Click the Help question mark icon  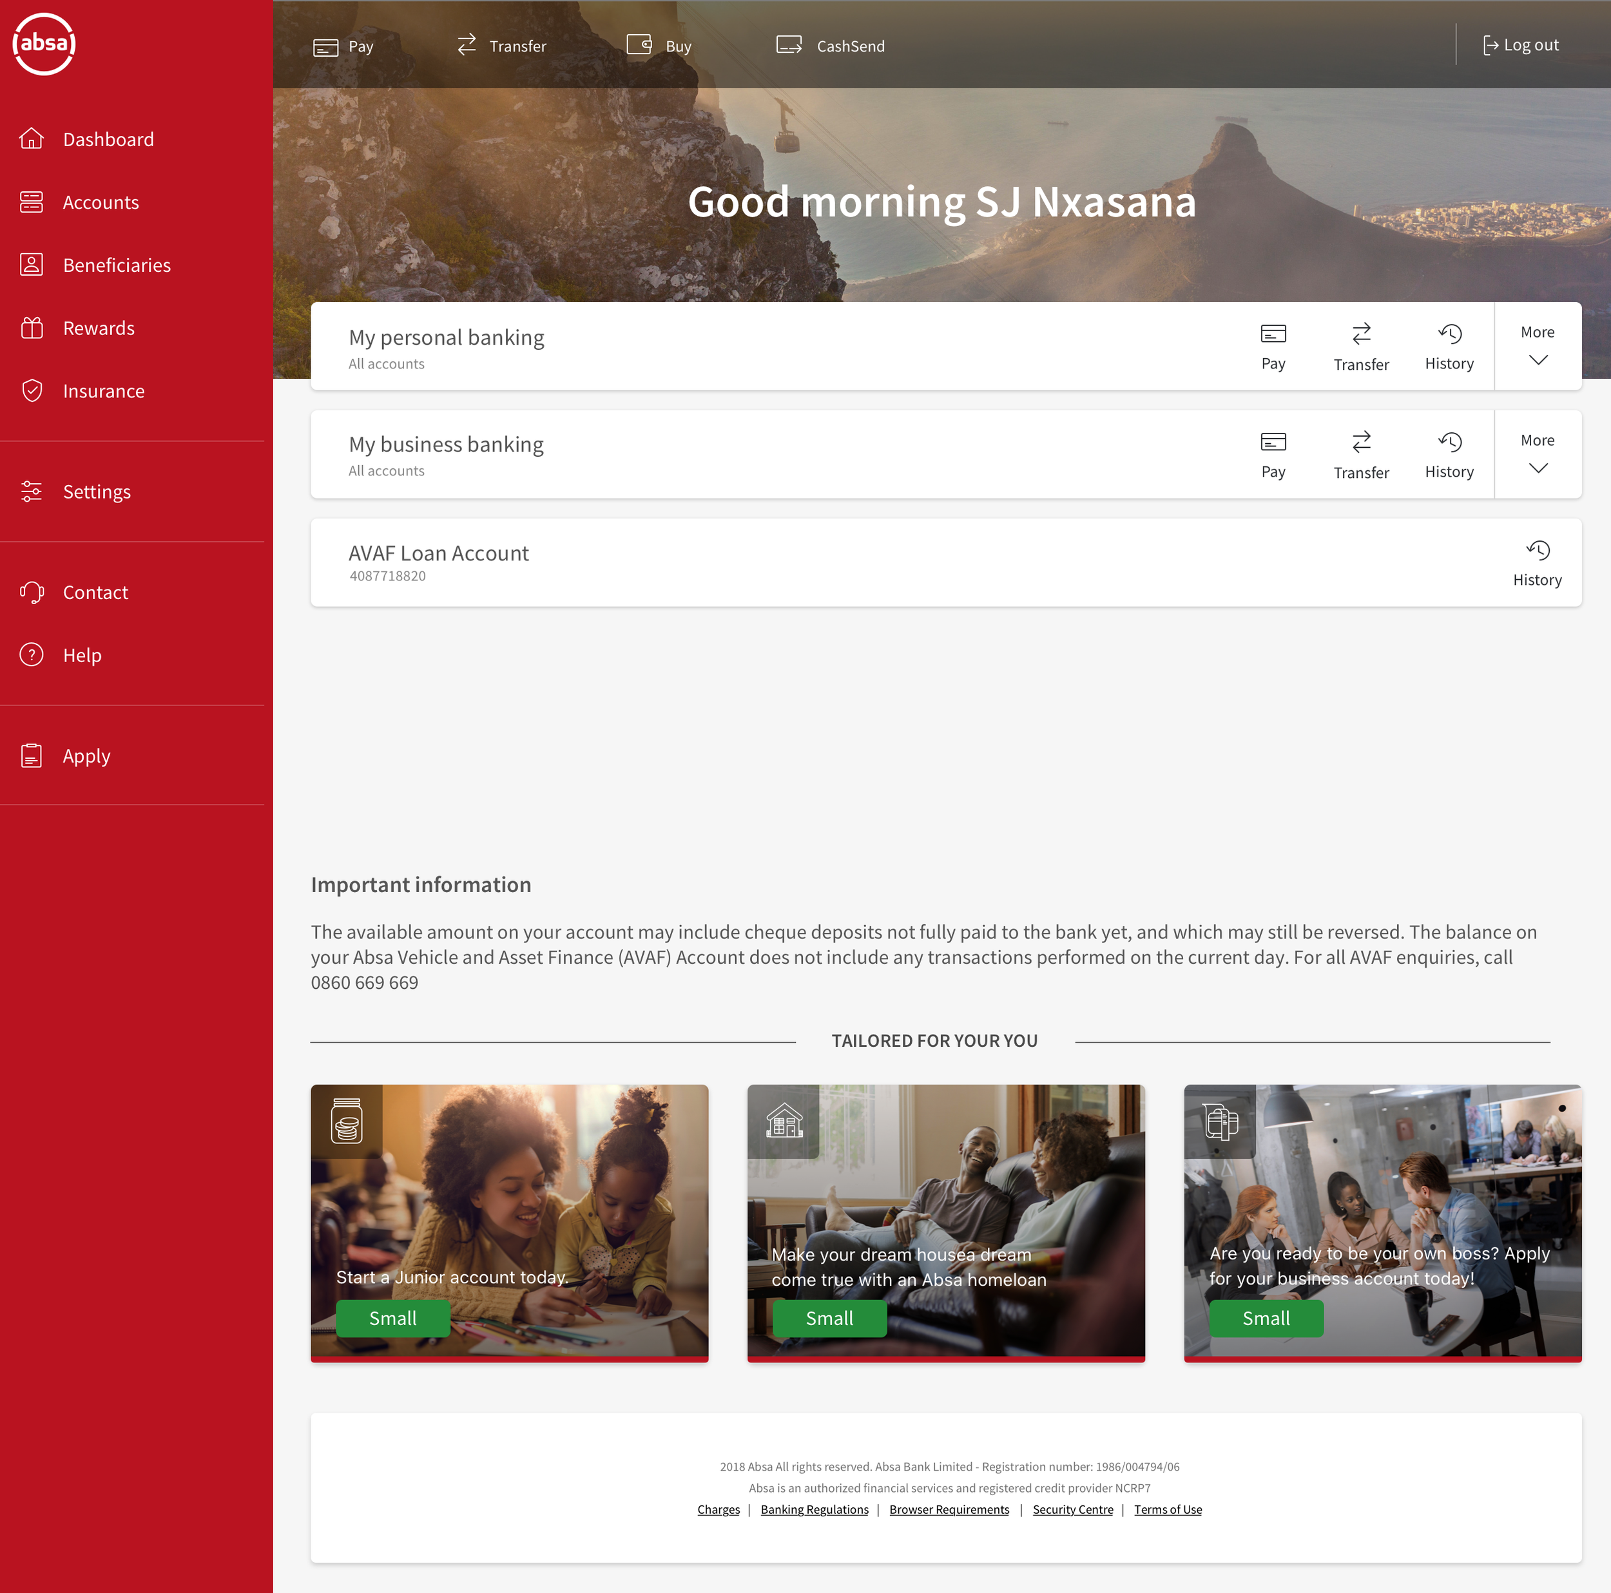[32, 654]
